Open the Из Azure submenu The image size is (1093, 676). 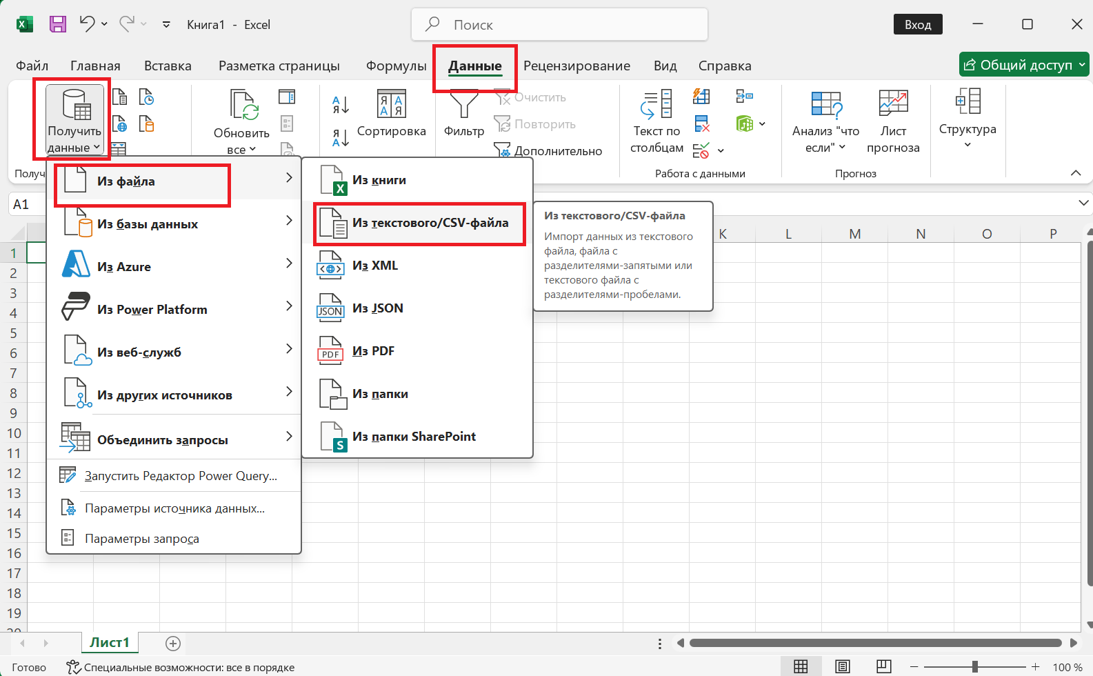tap(174, 266)
